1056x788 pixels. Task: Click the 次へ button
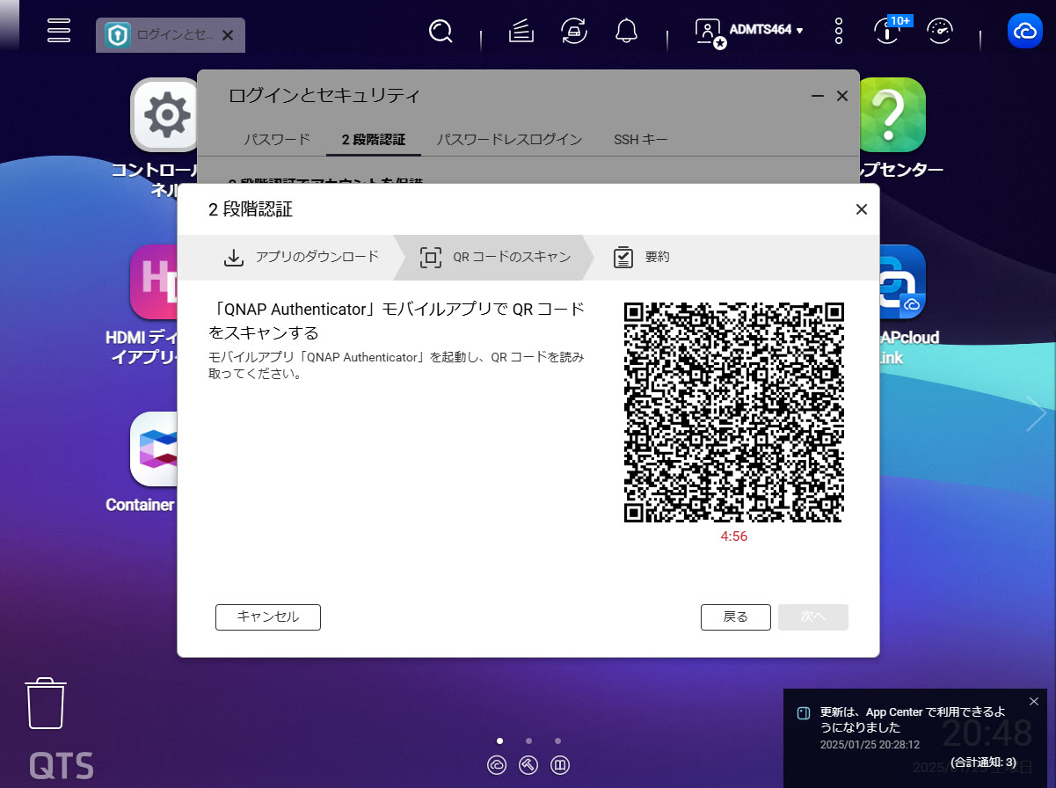[x=813, y=617]
